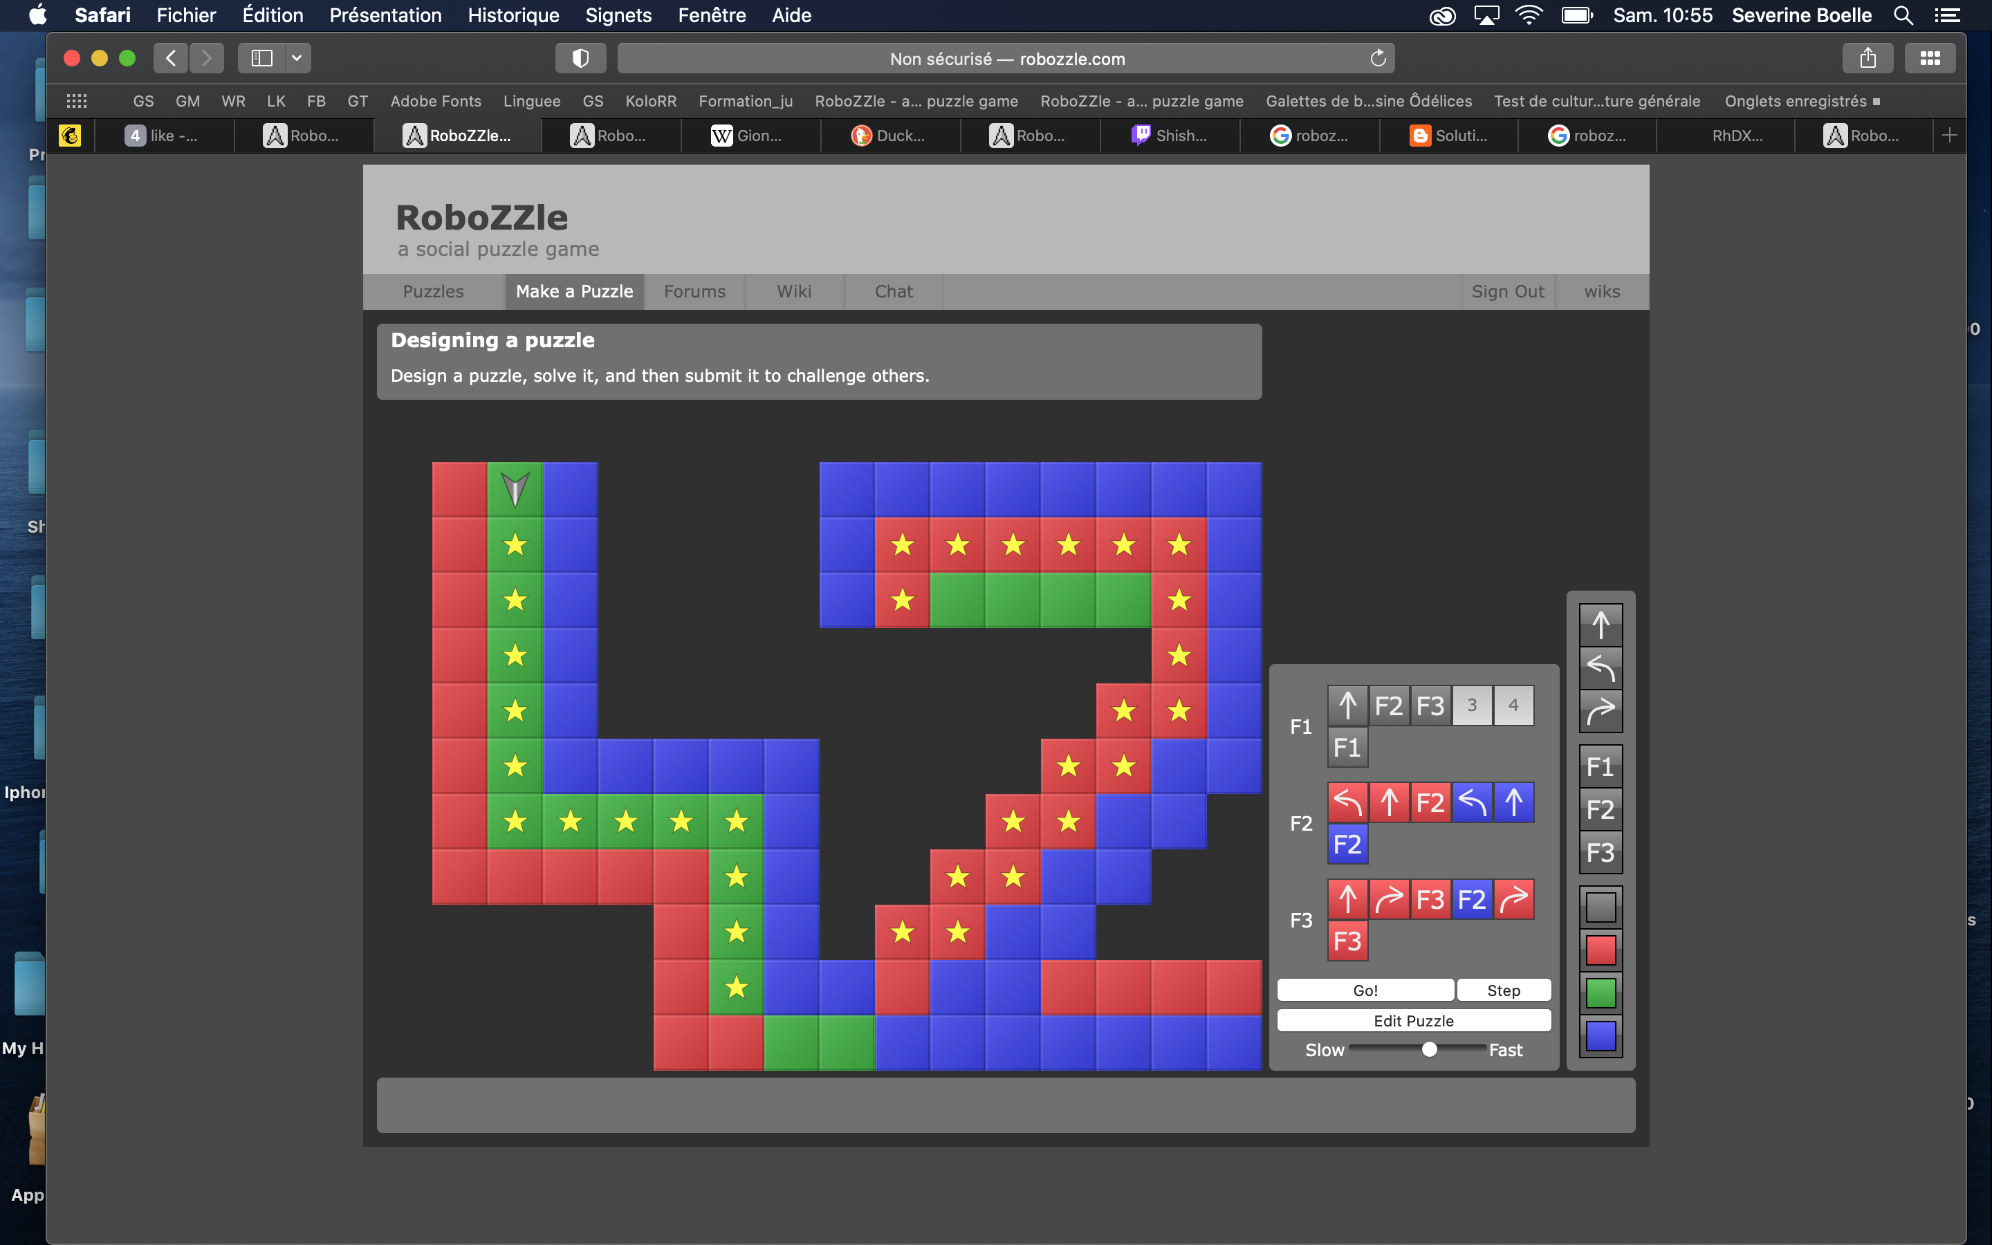Select the F1 function call instruction
The image size is (1992, 1245).
(1601, 766)
